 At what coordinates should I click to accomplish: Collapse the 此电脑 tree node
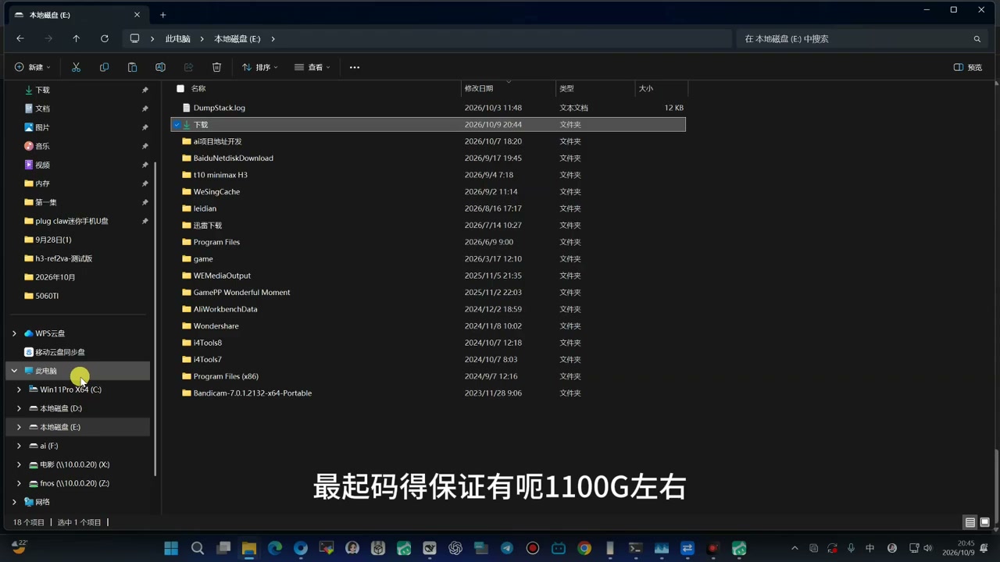[x=14, y=371]
